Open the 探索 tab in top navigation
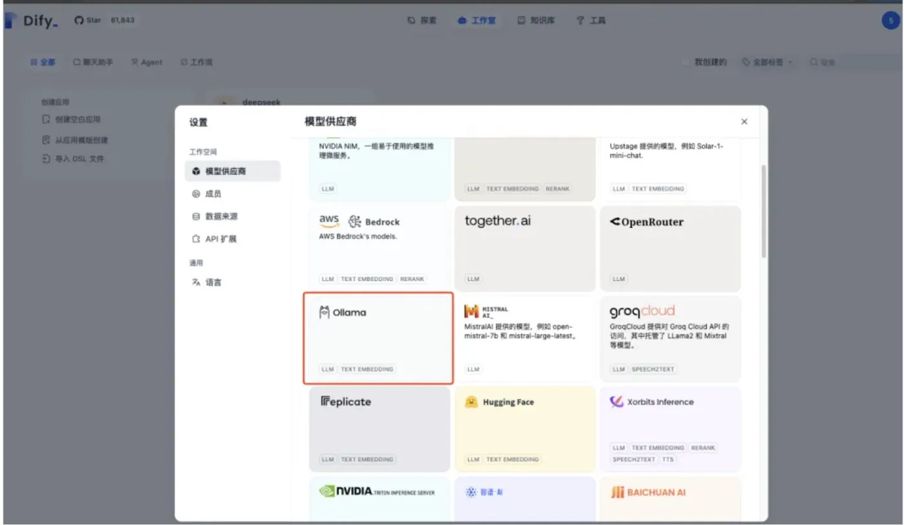 (422, 21)
